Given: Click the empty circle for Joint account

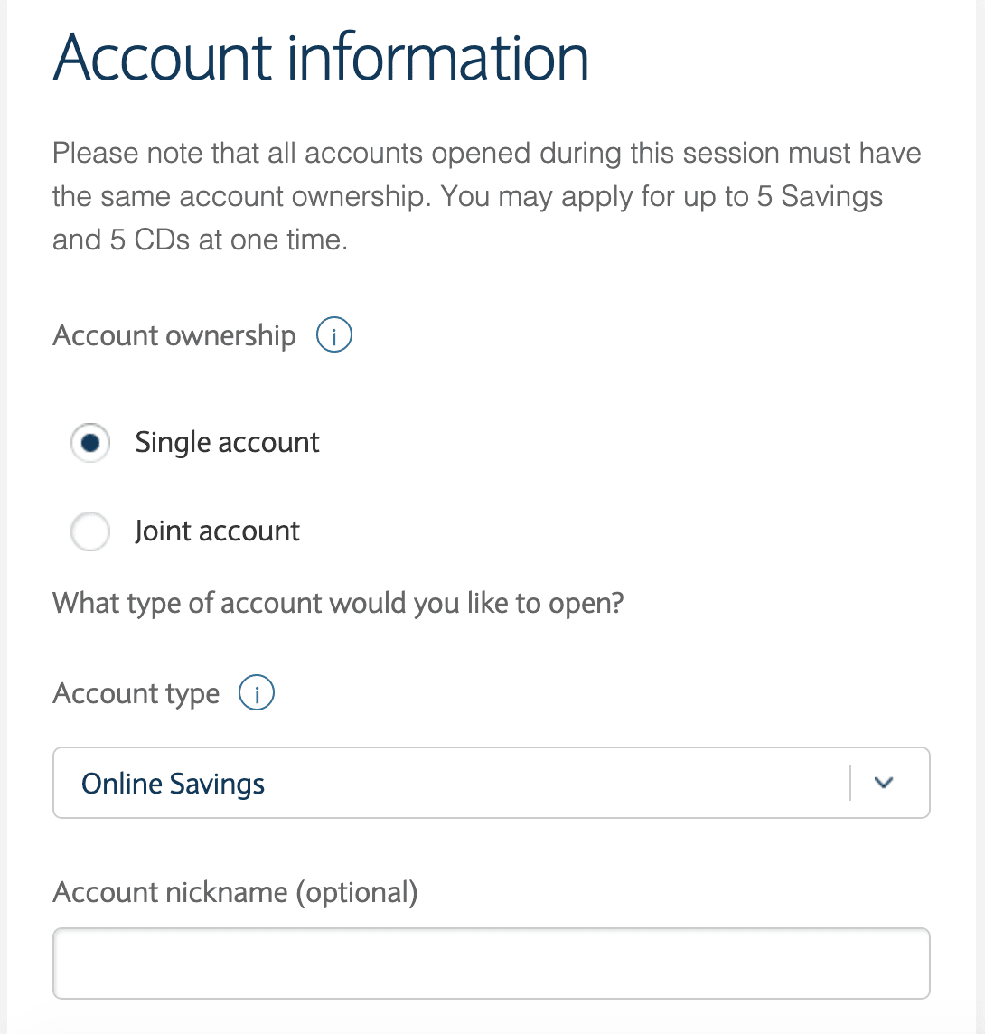Looking at the screenshot, I should [90, 531].
